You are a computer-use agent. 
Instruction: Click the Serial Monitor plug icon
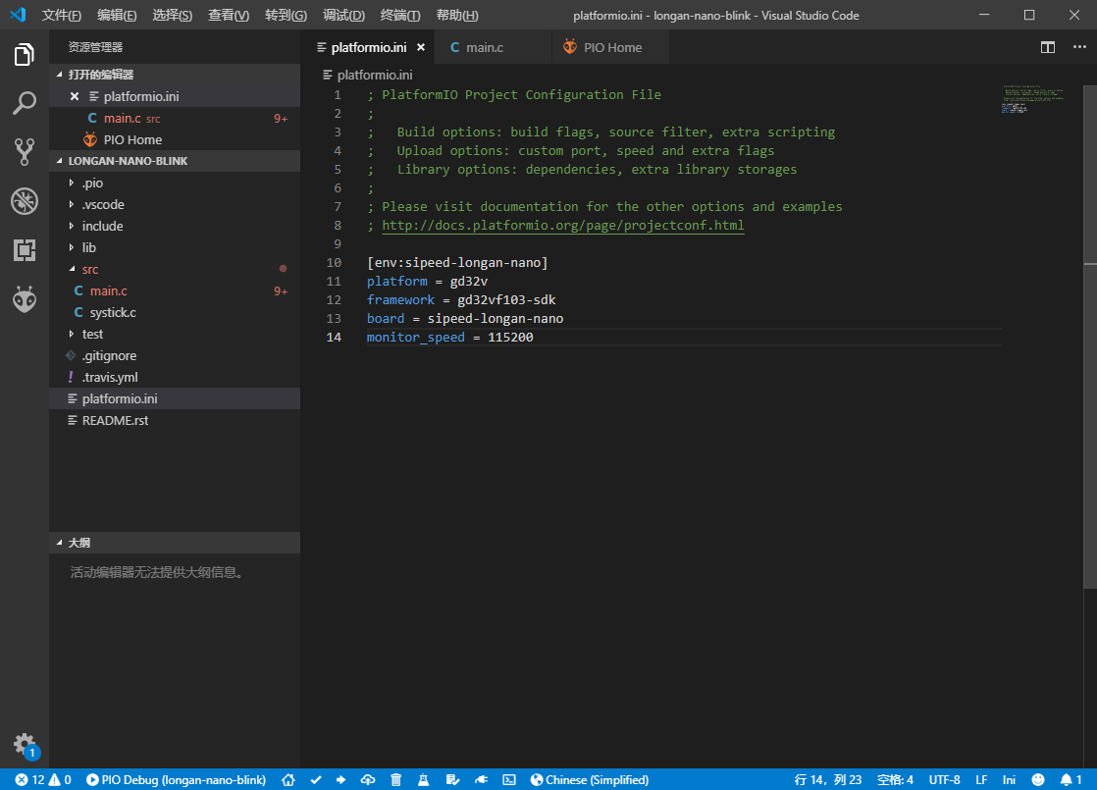coord(482,779)
